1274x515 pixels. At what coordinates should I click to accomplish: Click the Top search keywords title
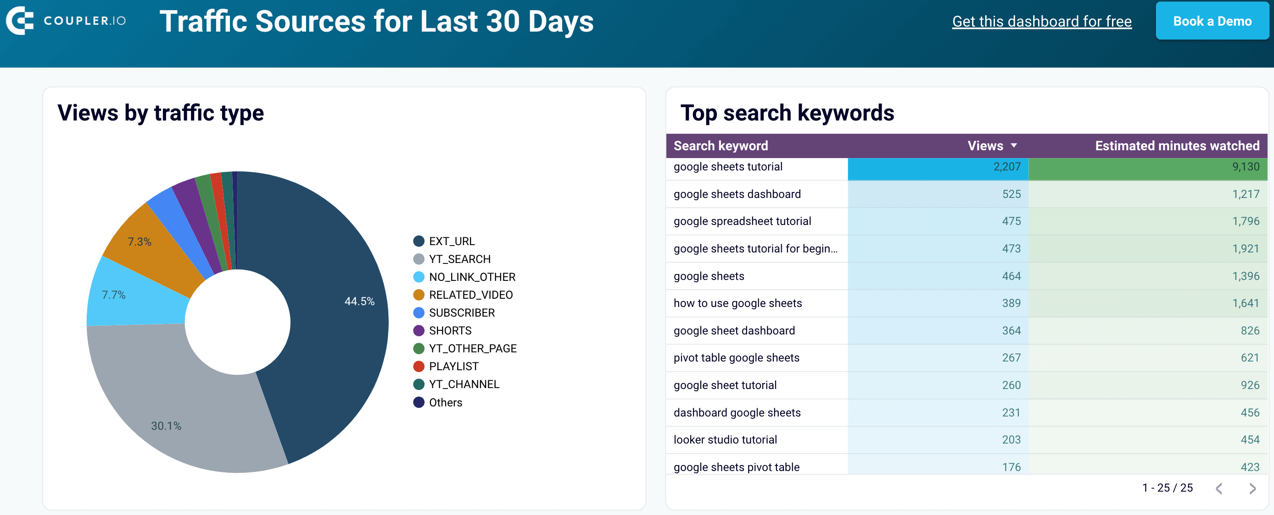click(787, 113)
